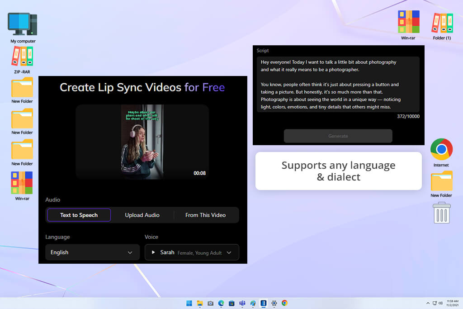Open the English language dropdown
Viewport: 463px width, 309px height.
click(92, 252)
